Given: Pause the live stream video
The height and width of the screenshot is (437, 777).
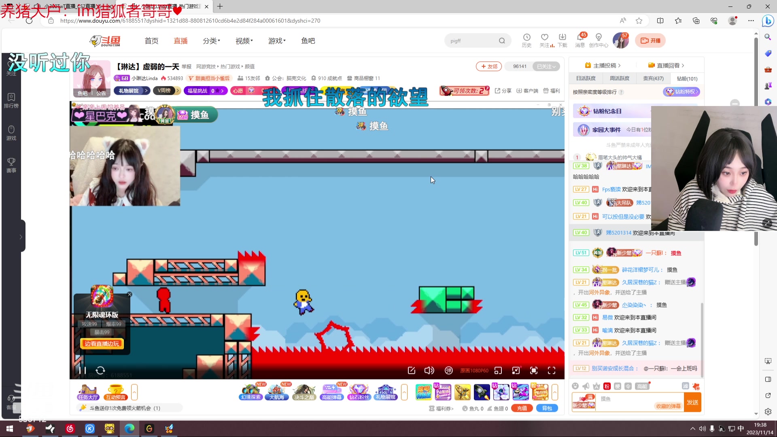Looking at the screenshot, I should [83, 370].
